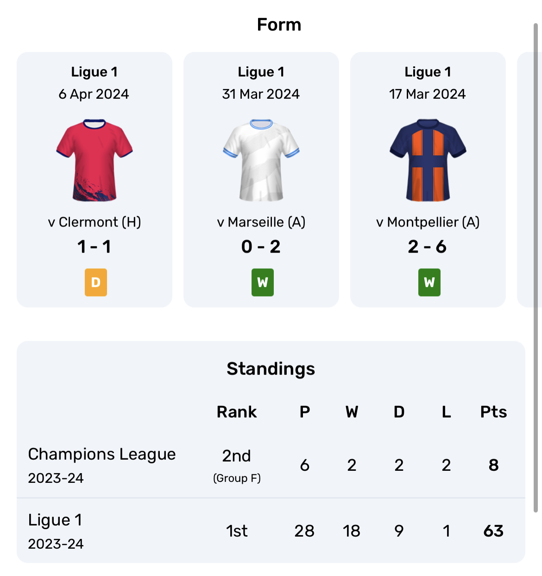The image size is (542, 576).
Task: Click the 0 - 2 Marseille score
Action: pyautogui.click(x=261, y=247)
